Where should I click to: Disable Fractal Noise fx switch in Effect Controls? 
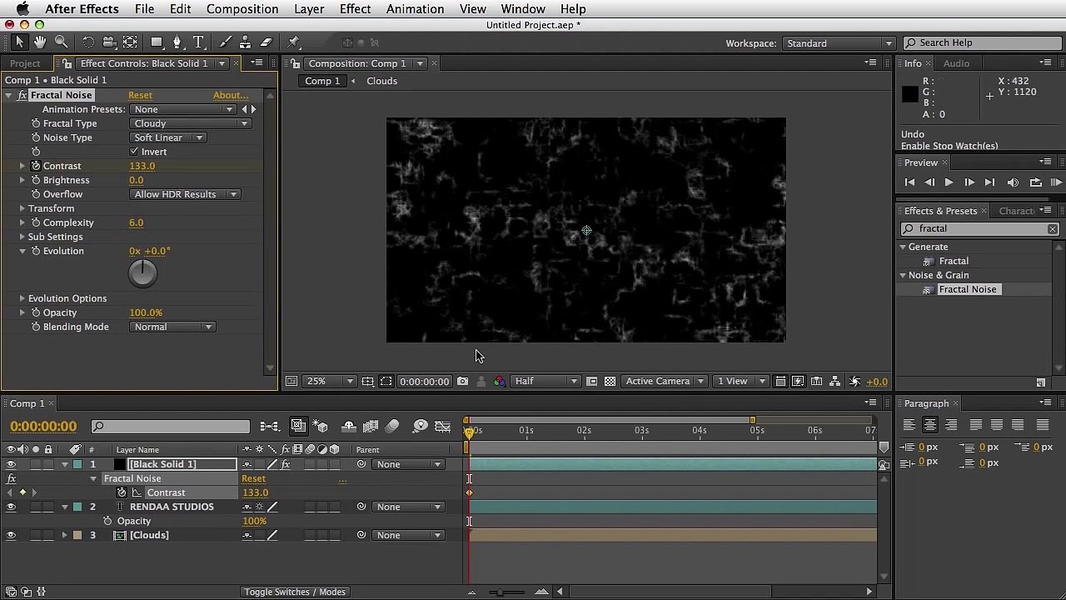22,95
